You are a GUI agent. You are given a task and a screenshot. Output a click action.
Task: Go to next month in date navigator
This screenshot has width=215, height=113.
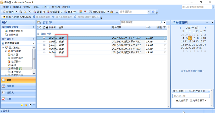tap(205, 28)
